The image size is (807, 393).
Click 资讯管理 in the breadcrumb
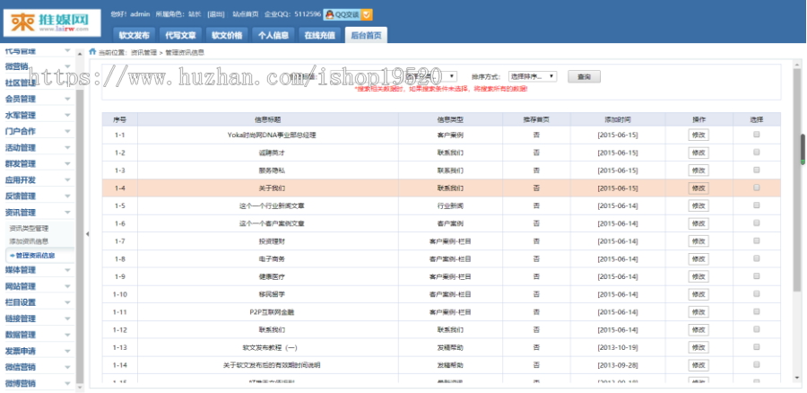[x=143, y=52]
